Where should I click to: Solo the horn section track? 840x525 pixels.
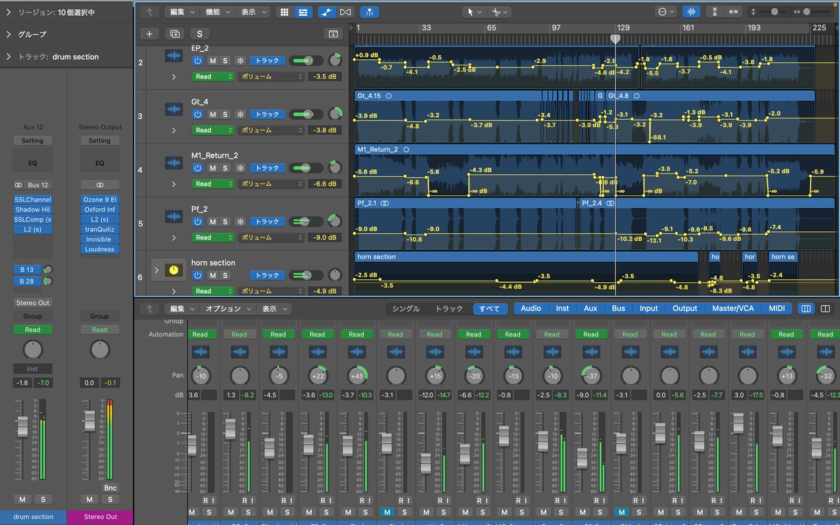point(225,275)
